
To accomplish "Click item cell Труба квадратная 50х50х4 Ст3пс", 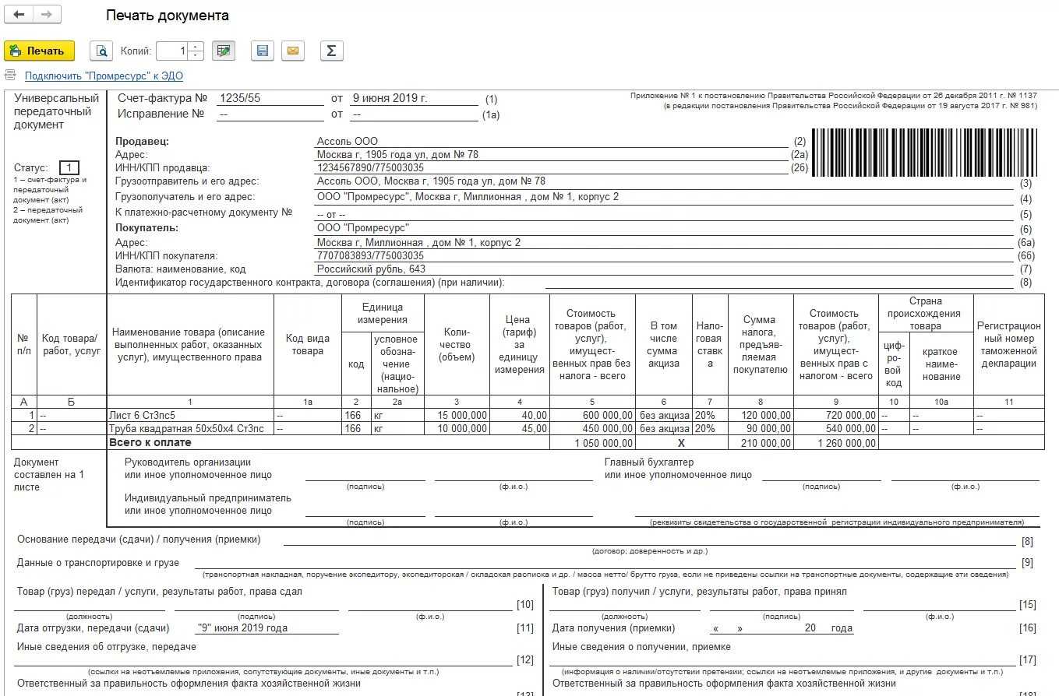I will coord(191,428).
